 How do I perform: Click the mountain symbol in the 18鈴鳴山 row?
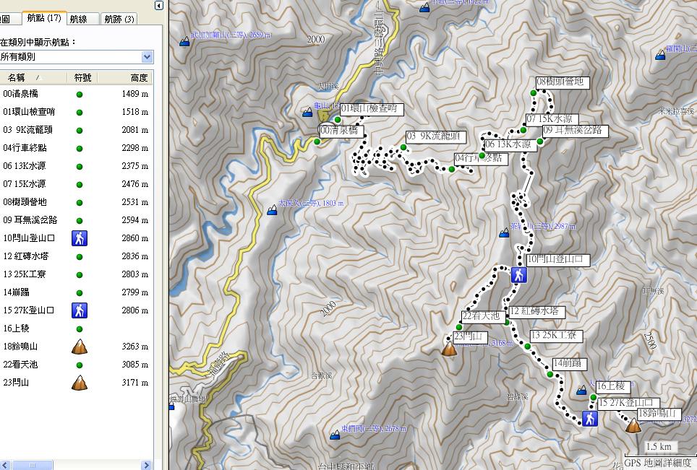pos(79,347)
